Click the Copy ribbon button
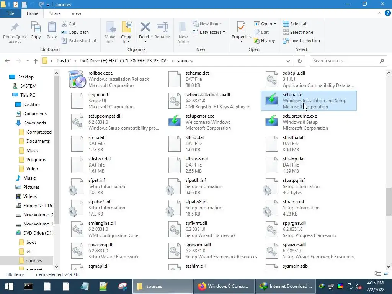 (36, 31)
